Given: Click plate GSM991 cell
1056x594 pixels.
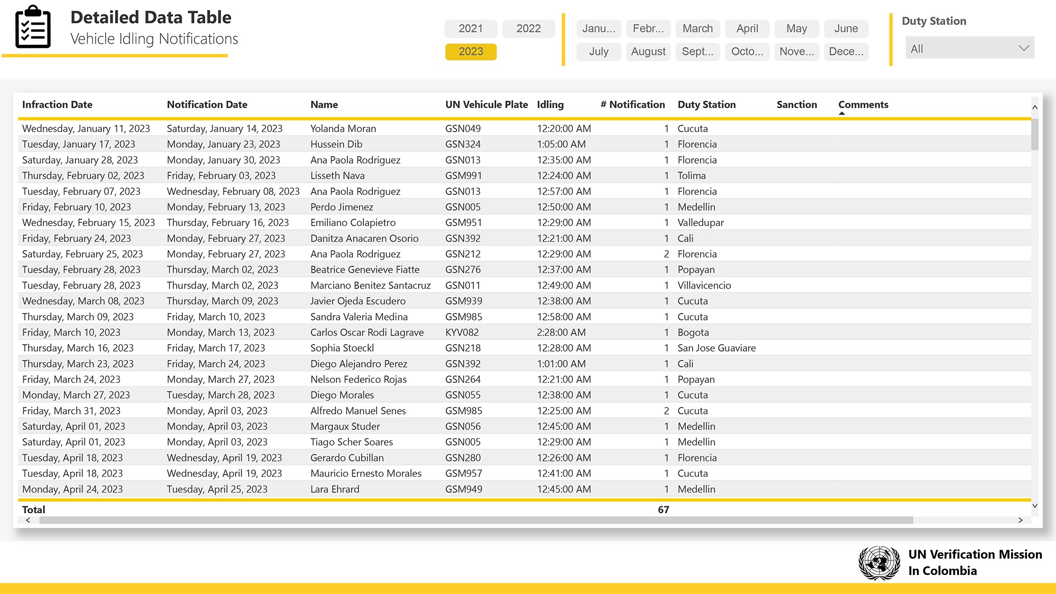Looking at the screenshot, I should tap(464, 175).
